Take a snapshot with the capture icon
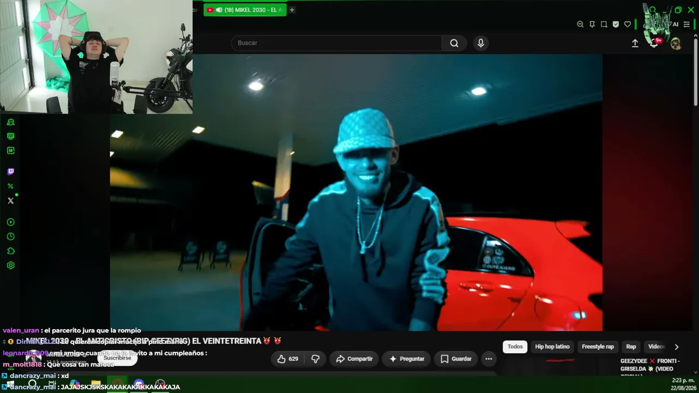Screen dimensions: 699x393 pyautogui.click(x=604, y=24)
